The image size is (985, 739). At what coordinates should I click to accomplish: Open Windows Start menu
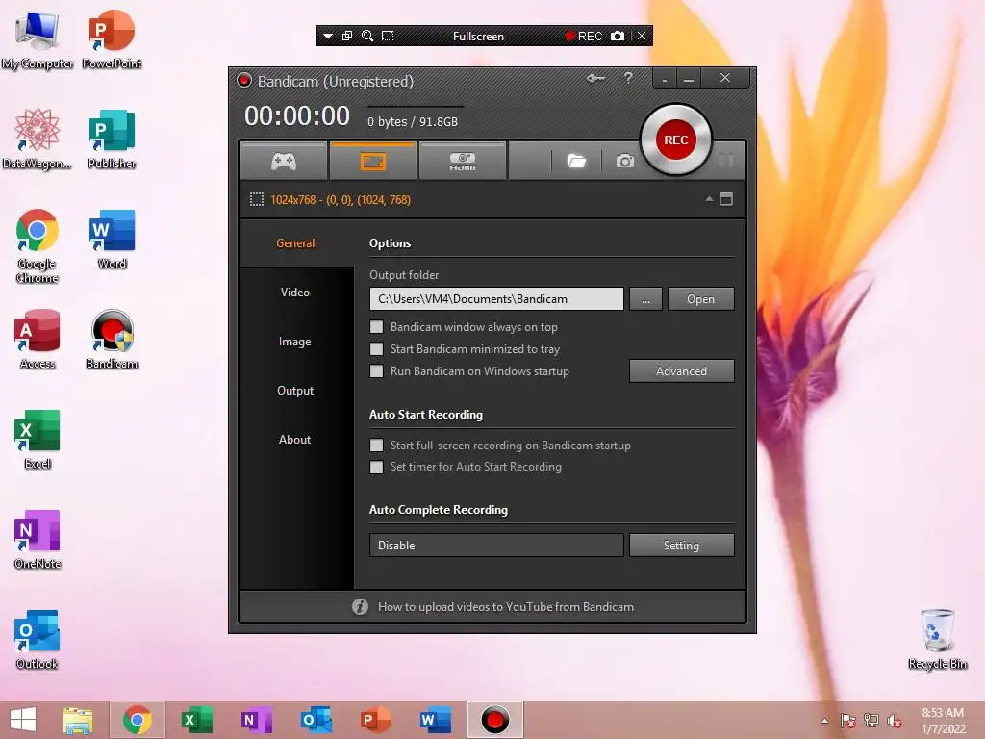(24, 720)
